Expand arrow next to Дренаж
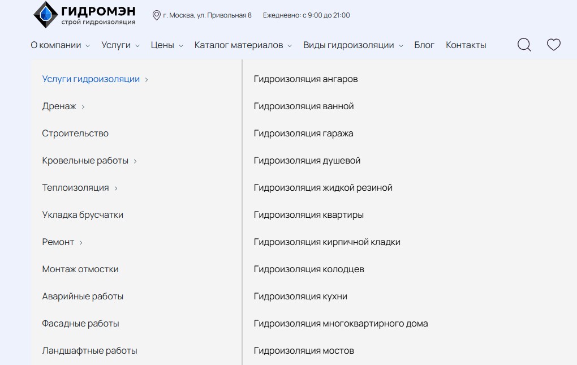577x365 pixels. (x=83, y=107)
